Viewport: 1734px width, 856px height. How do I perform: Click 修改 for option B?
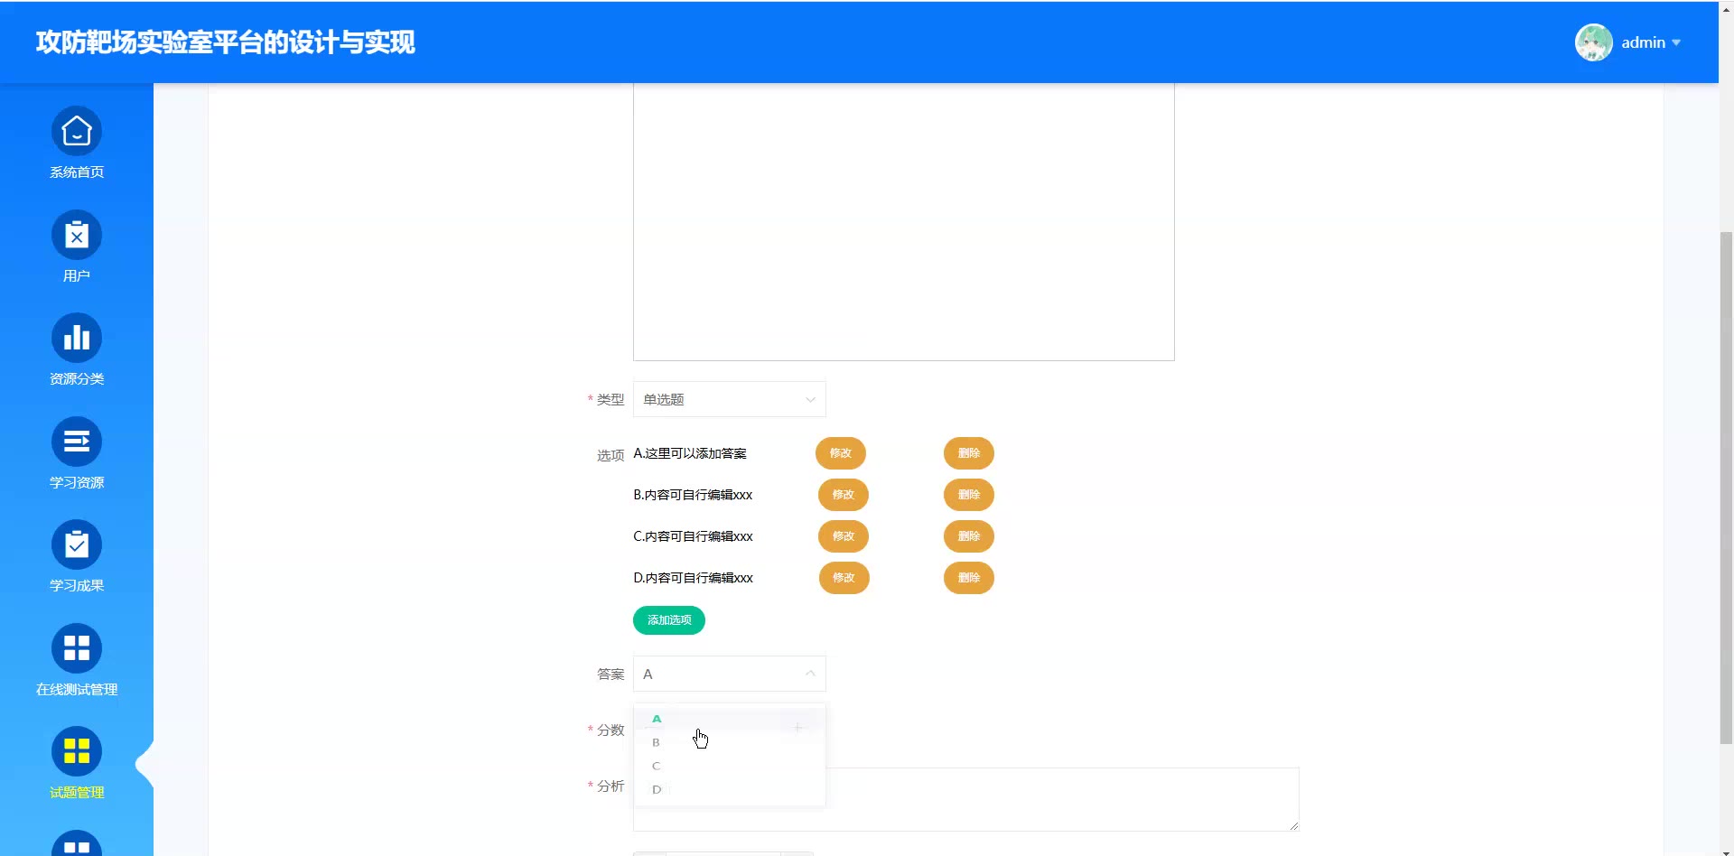pyautogui.click(x=844, y=495)
